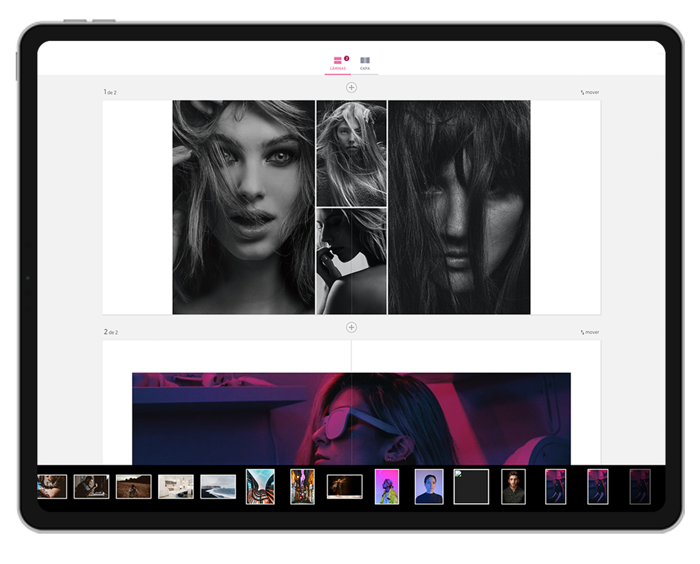Image resolution: width=700 pixels, height=564 pixels.
Task: Pick the white kitchen interior thumbnail
Action: pos(176,486)
